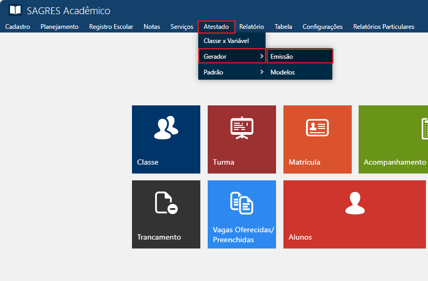Select Classe x Variável menu entry
This screenshot has width=428, height=281.
coord(226,40)
